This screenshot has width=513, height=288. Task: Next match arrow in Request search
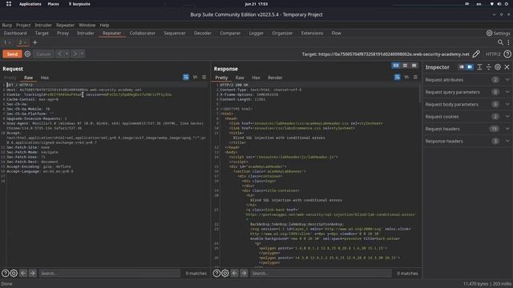[x=32, y=273]
